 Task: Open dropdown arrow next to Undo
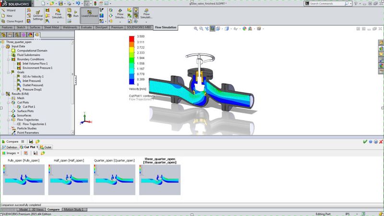(x=82, y=4)
